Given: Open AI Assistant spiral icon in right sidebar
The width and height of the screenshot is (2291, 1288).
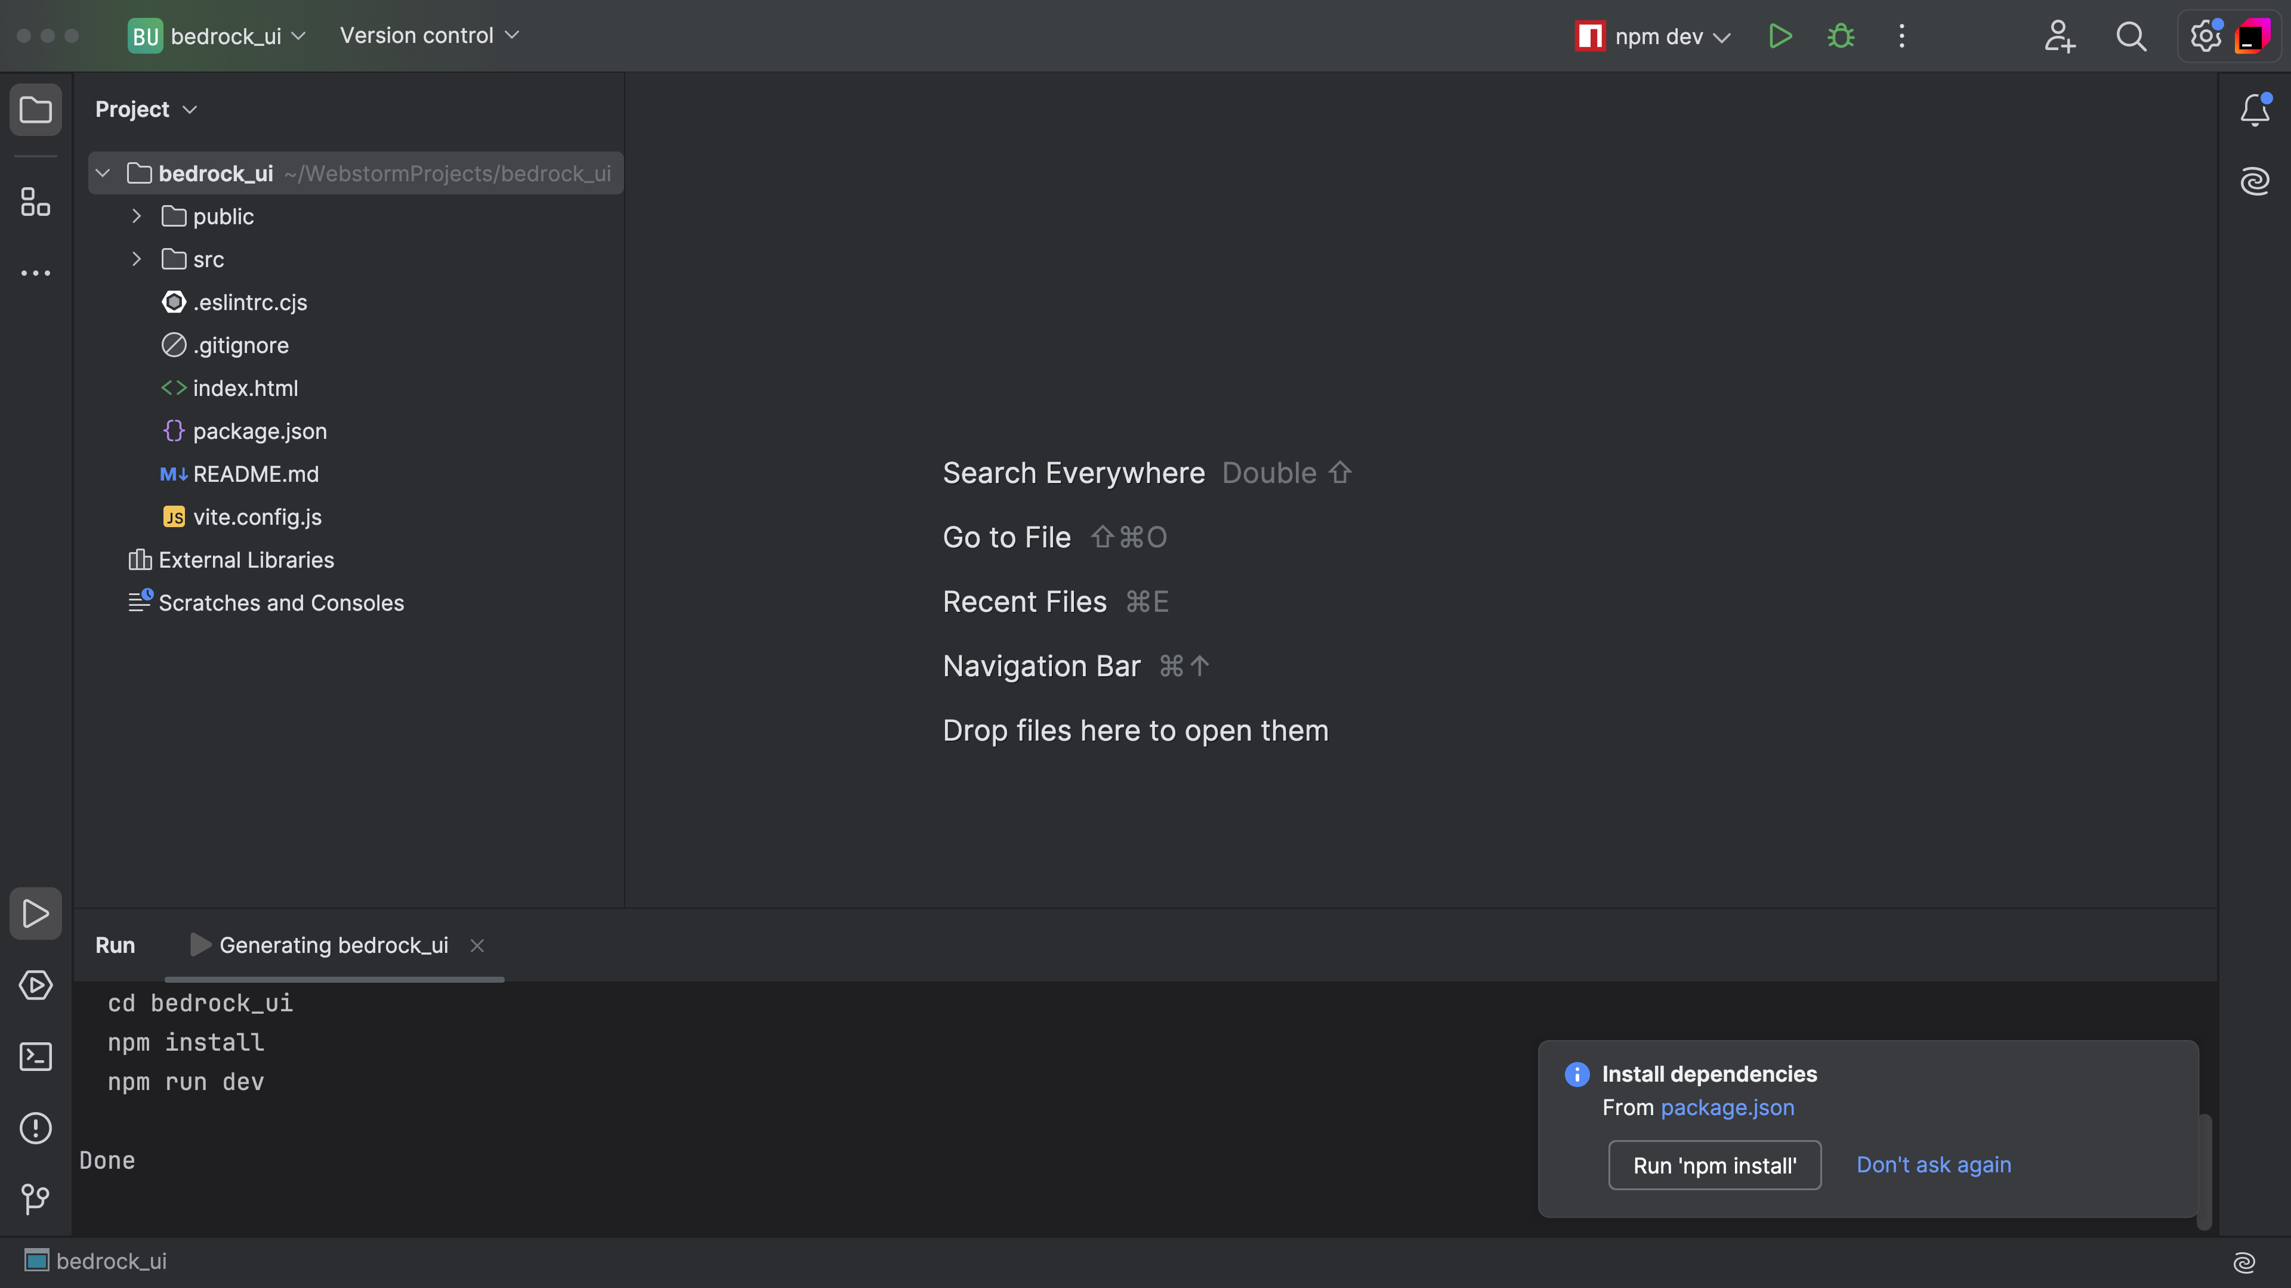Looking at the screenshot, I should 2255,181.
